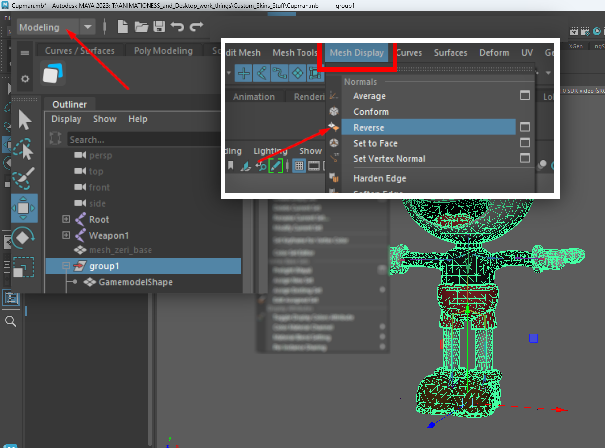Select mesh_zeri_base in Outliner
605x448 pixels.
coord(120,250)
